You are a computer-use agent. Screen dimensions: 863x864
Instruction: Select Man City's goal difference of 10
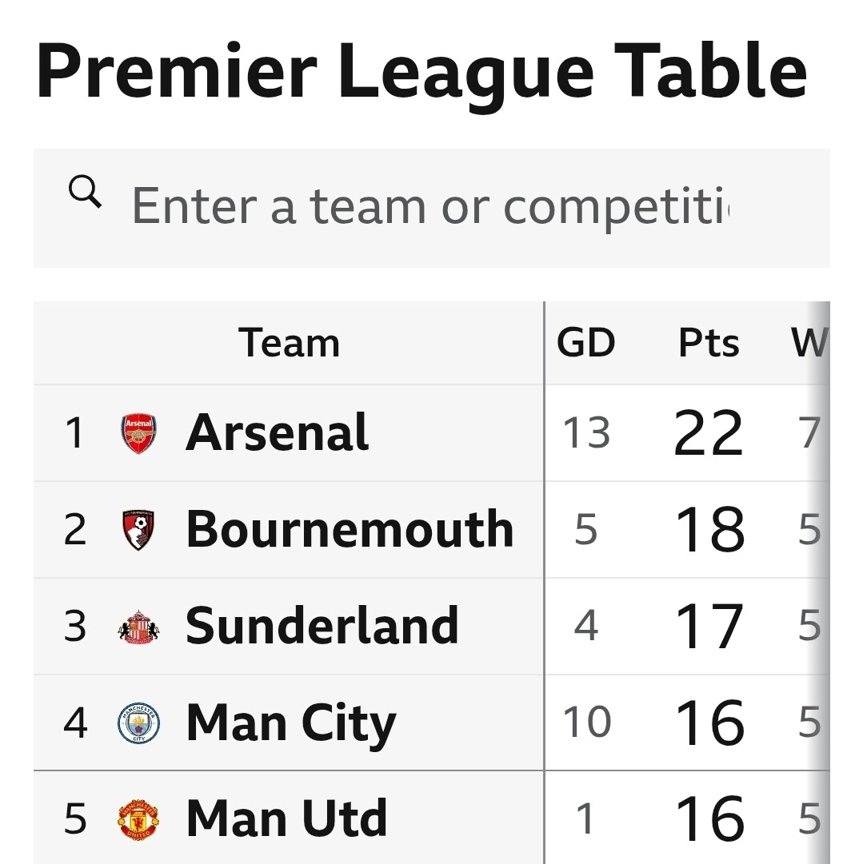coord(586,723)
